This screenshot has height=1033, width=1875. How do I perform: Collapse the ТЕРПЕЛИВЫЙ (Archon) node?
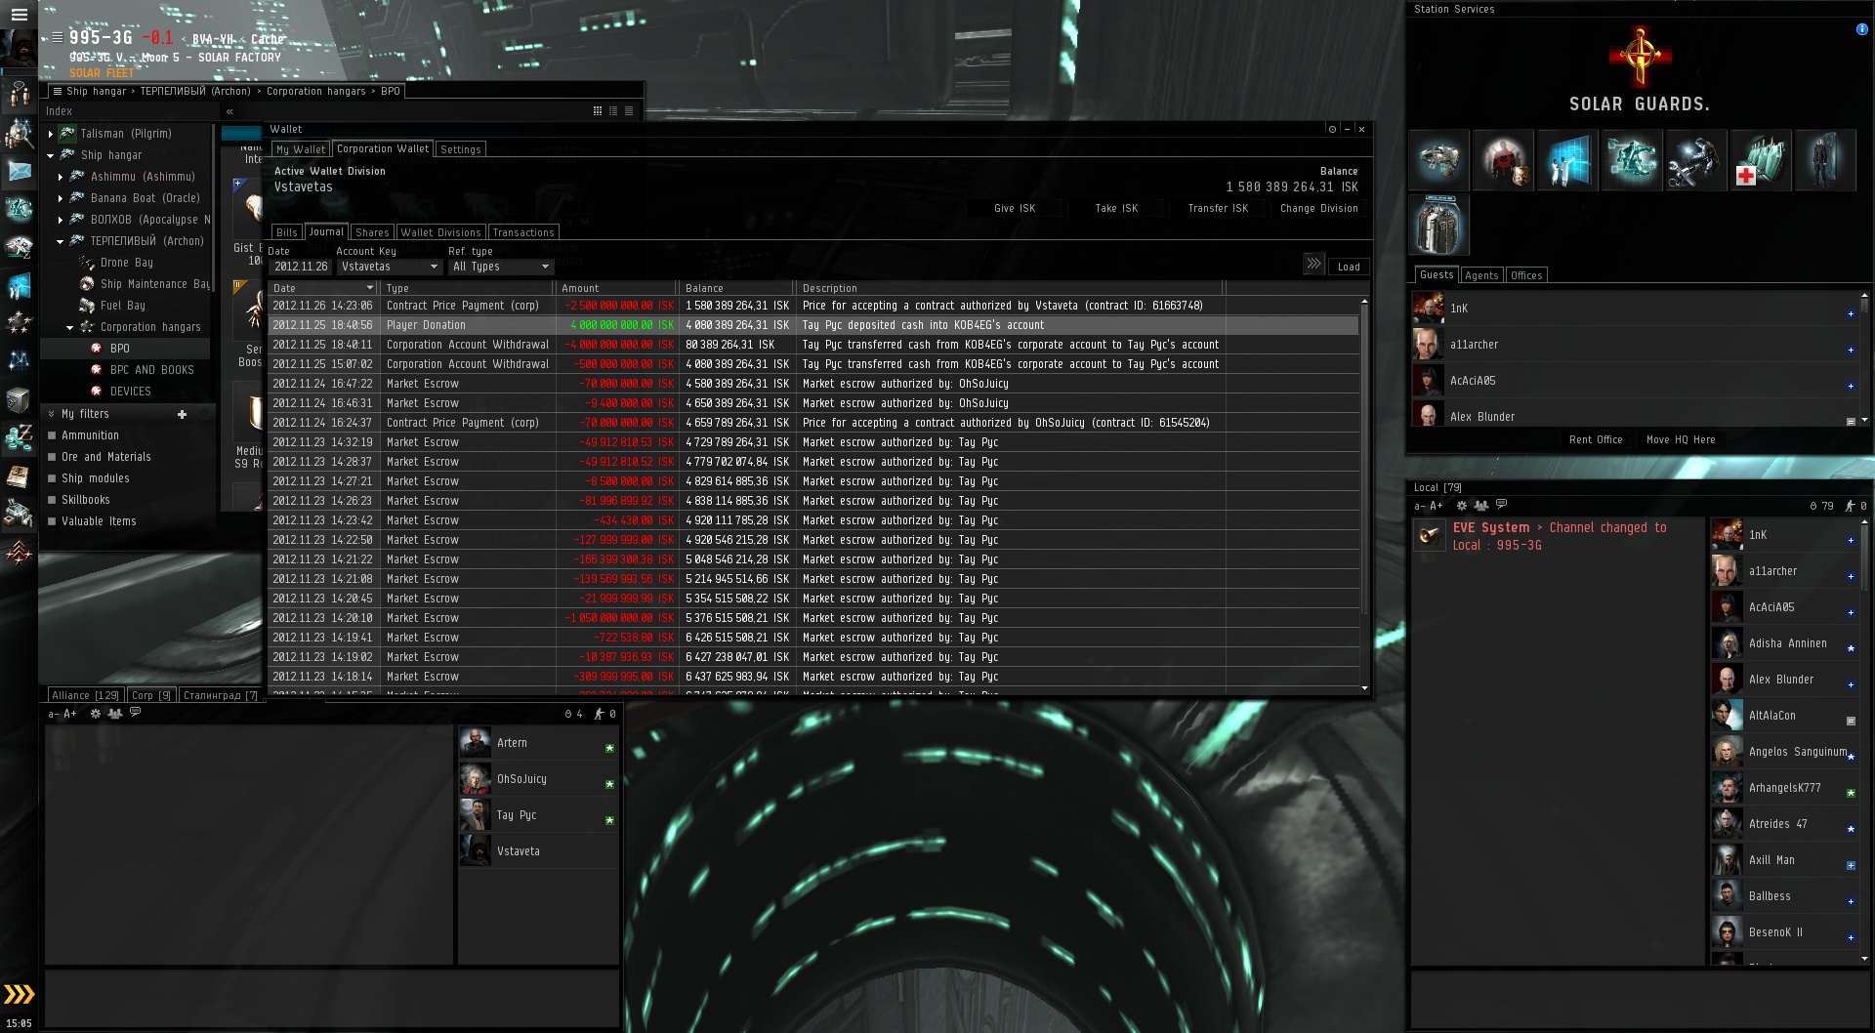pyautogui.click(x=60, y=241)
